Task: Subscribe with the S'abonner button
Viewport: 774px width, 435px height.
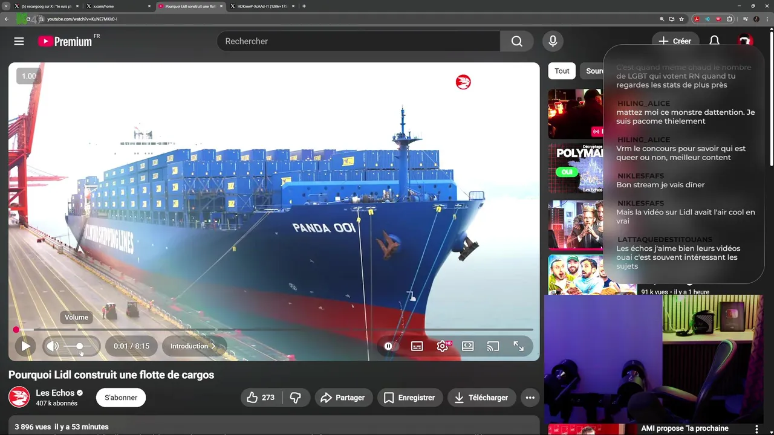Action: click(121, 398)
